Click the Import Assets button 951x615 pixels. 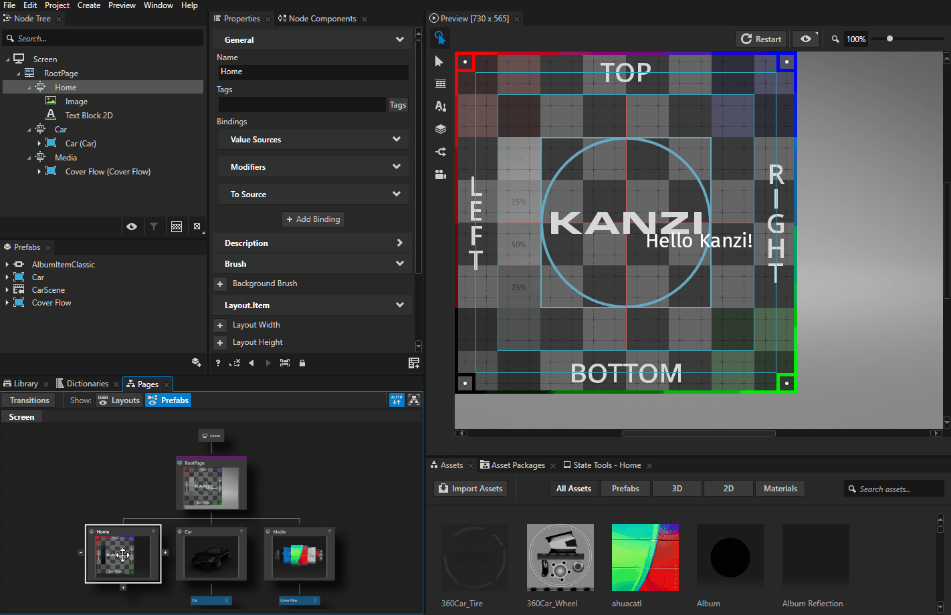click(x=470, y=489)
